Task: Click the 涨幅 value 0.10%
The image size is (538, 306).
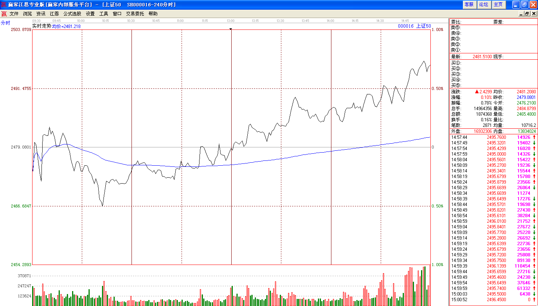Action: click(486, 97)
